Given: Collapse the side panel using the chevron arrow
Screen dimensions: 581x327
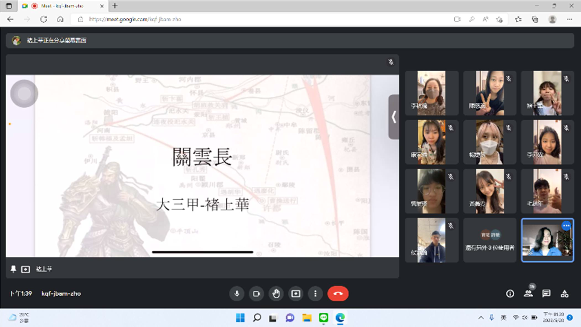Looking at the screenshot, I should (x=394, y=117).
